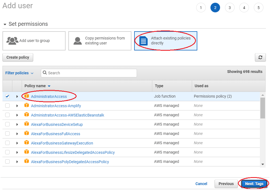Expand the AlexaForBusinessLifesizeDelegatedAccessPolicy row

coord(17,152)
